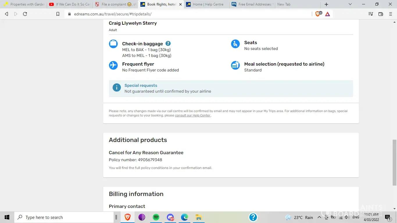The height and width of the screenshot is (223, 397).
Task: Bookmark this page using bookmark icon
Action: click(58, 14)
